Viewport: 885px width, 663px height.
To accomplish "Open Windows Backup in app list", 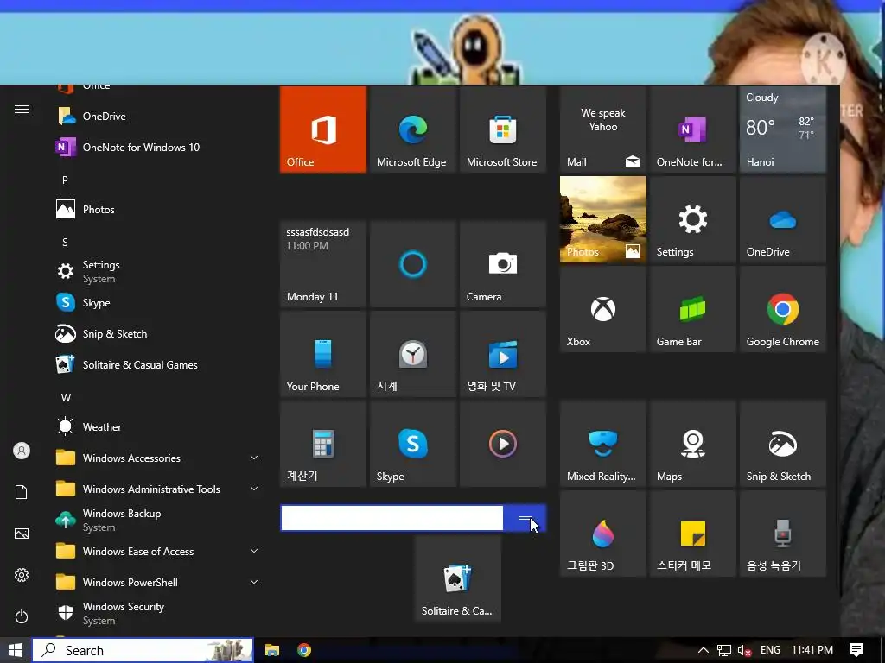I will point(157,520).
